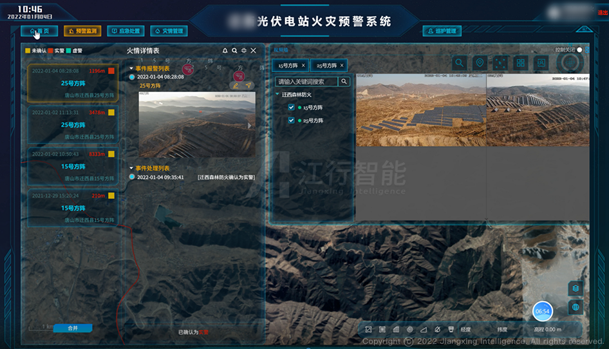Image resolution: width=609 pixels, height=349 pixels.
Task: Click the location pin icon in video toolbar
Action: (x=479, y=62)
